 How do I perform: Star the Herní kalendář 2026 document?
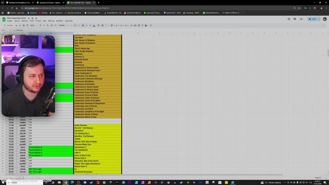29,18
